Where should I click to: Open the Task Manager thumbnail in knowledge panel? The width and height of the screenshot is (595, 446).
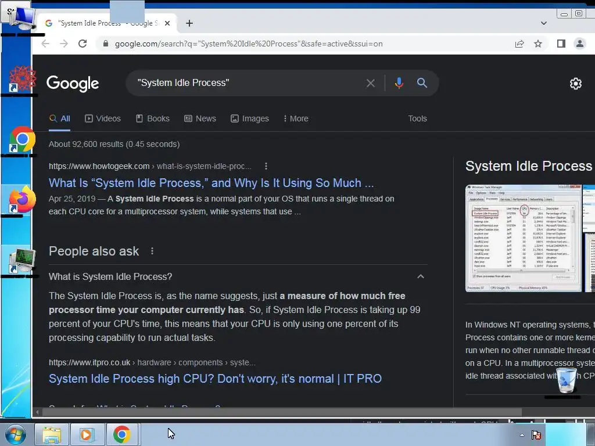tap(524, 238)
